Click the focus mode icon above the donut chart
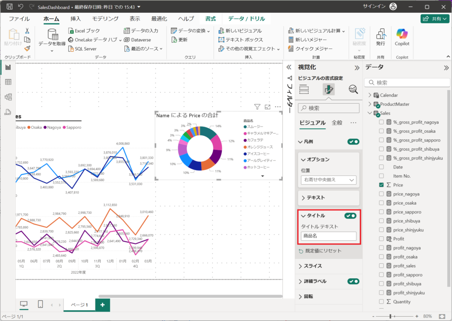 [x=267, y=107]
